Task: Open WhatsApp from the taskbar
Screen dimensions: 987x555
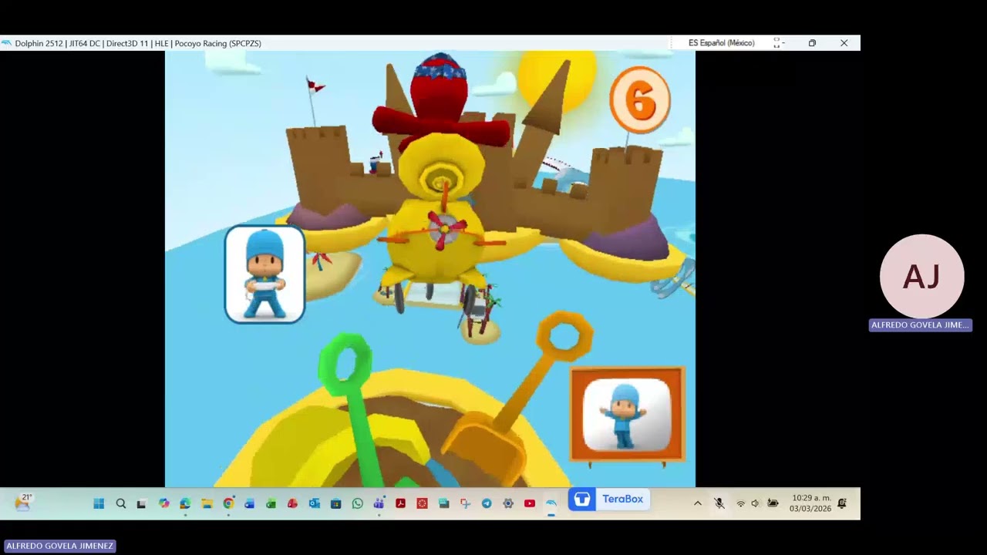Action: click(x=357, y=503)
